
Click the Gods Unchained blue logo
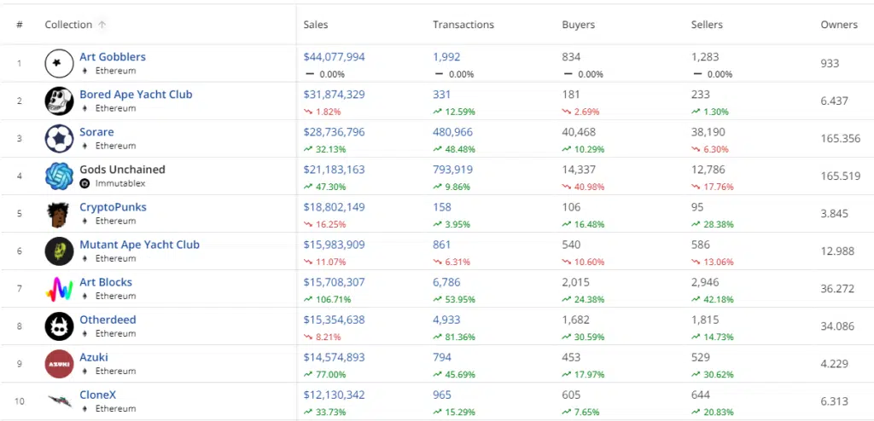click(x=59, y=176)
